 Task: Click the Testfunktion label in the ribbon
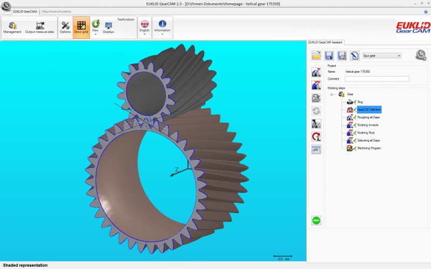pyautogui.click(x=126, y=19)
